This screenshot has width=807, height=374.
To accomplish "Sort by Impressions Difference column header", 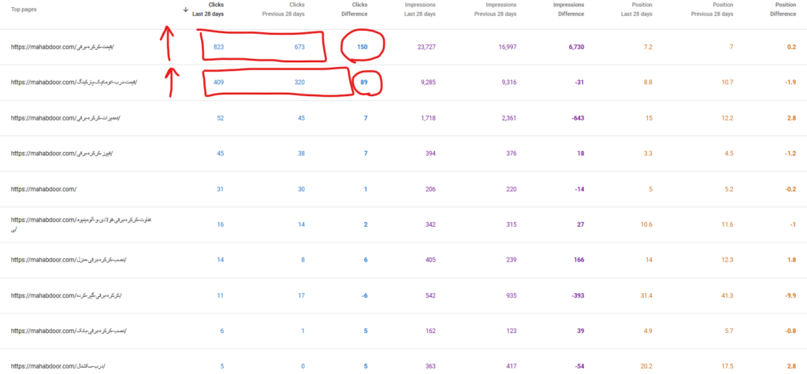I will point(567,9).
